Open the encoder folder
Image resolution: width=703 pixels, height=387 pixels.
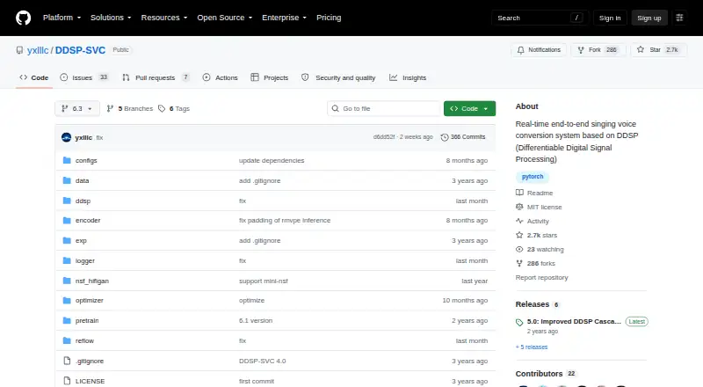click(x=88, y=221)
